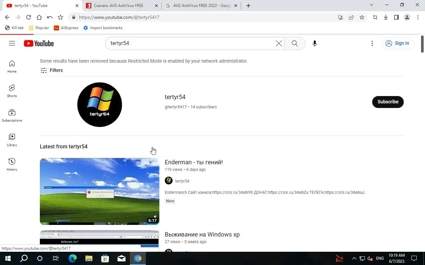Show hidden system tray icons
Screen dimensions: 425x265
point(354,258)
